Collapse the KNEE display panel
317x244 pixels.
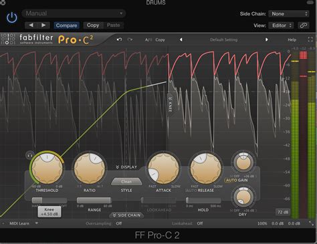(170, 104)
